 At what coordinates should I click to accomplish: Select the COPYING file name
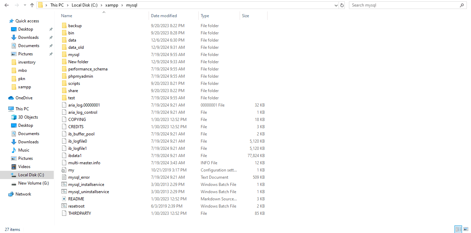(77, 120)
